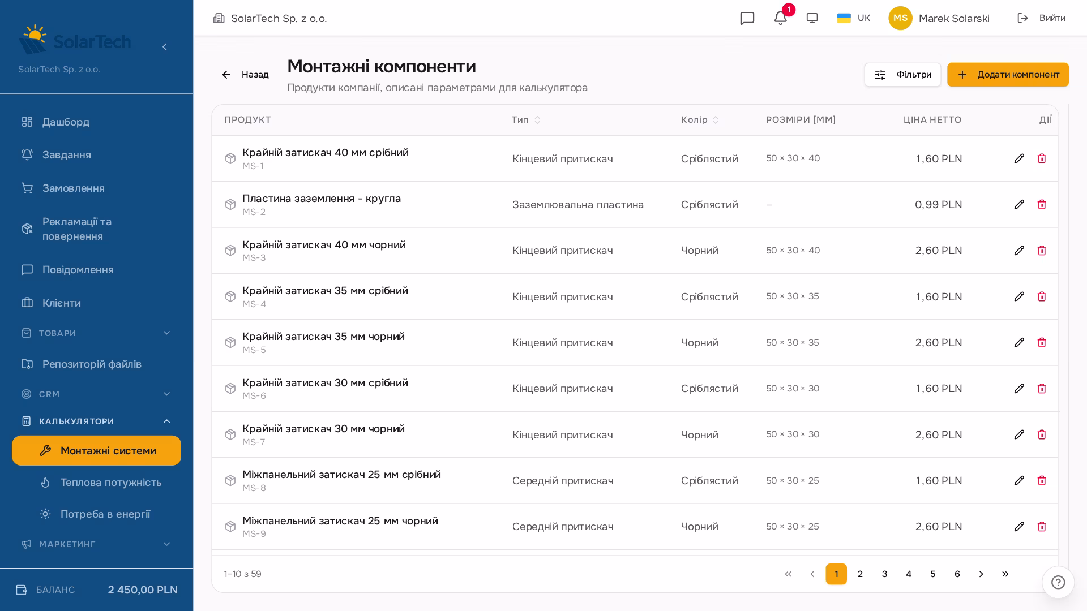
Task: Open the Фільтри panel
Action: 902,75
